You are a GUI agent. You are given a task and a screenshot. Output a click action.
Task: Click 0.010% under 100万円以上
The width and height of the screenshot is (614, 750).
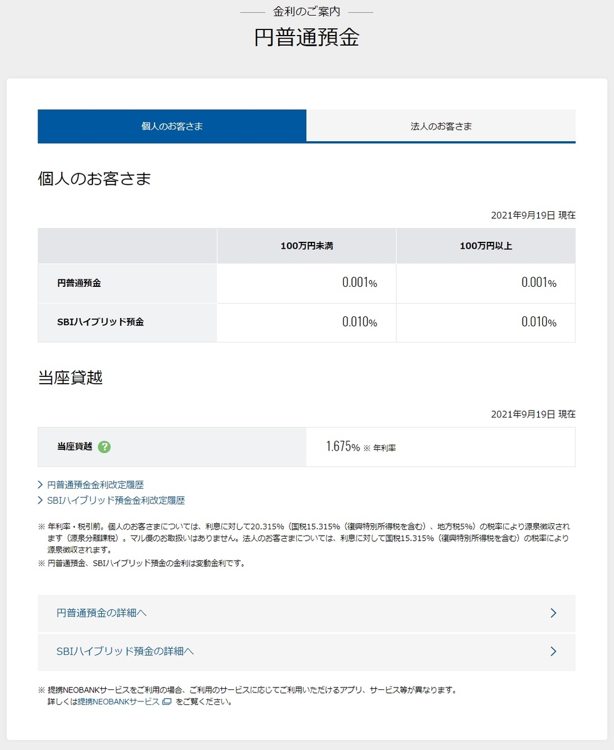tap(539, 322)
